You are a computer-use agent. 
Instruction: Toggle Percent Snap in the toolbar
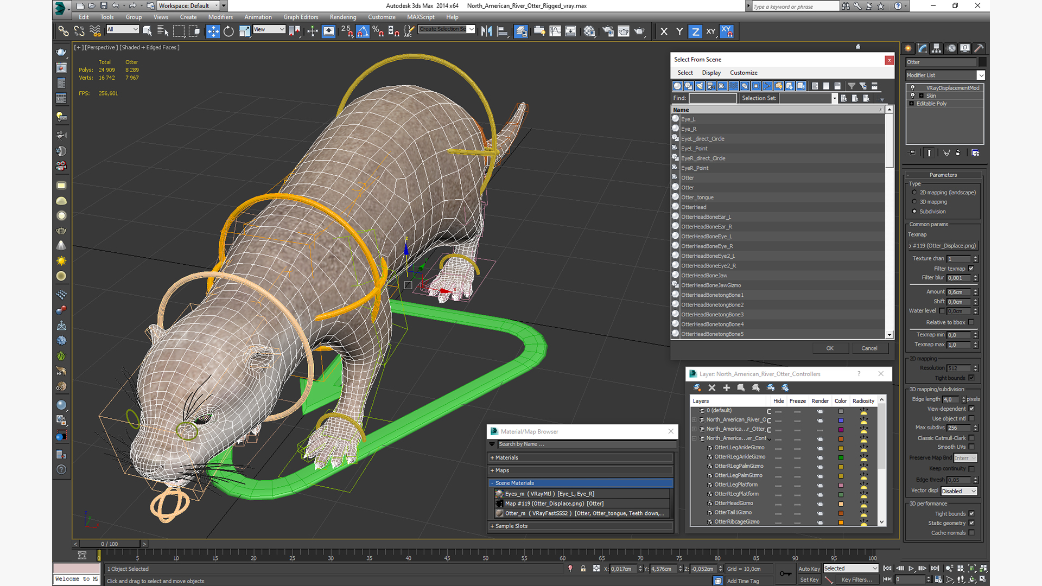tap(378, 31)
